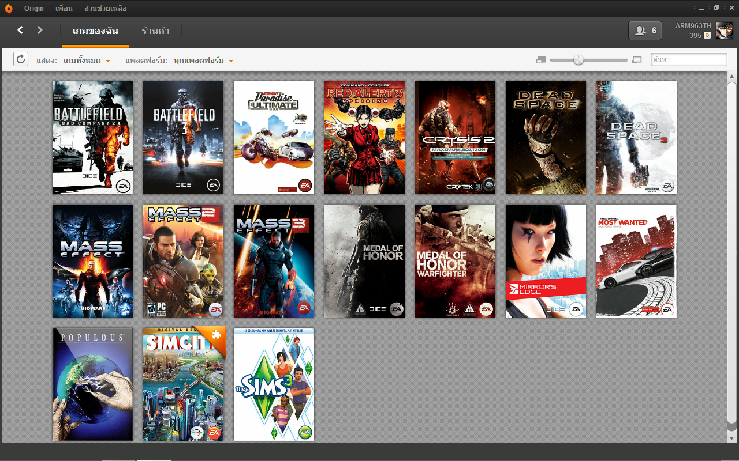Go back with the left arrow
The width and height of the screenshot is (739, 461).
(20, 30)
